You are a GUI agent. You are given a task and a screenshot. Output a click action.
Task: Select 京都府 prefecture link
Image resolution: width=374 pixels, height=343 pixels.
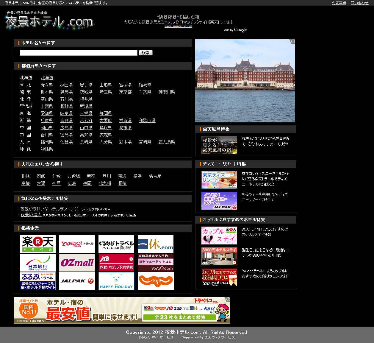(x=86, y=121)
